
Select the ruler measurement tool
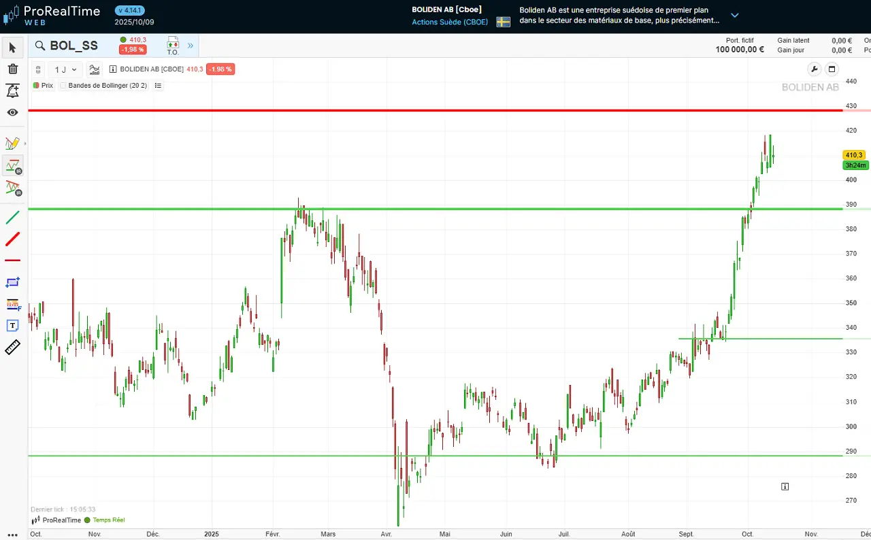pyautogui.click(x=12, y=348)
